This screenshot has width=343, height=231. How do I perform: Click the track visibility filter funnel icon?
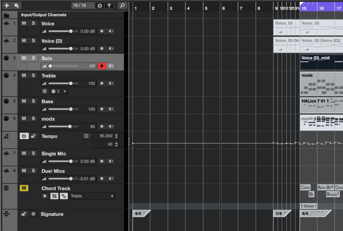pyautogui.click(x=109, y=5)
